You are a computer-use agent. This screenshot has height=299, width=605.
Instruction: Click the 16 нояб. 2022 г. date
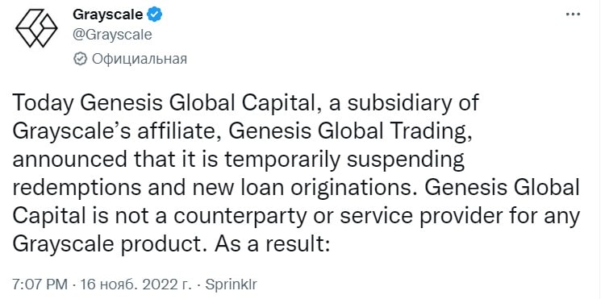click(x=135, y=285)
